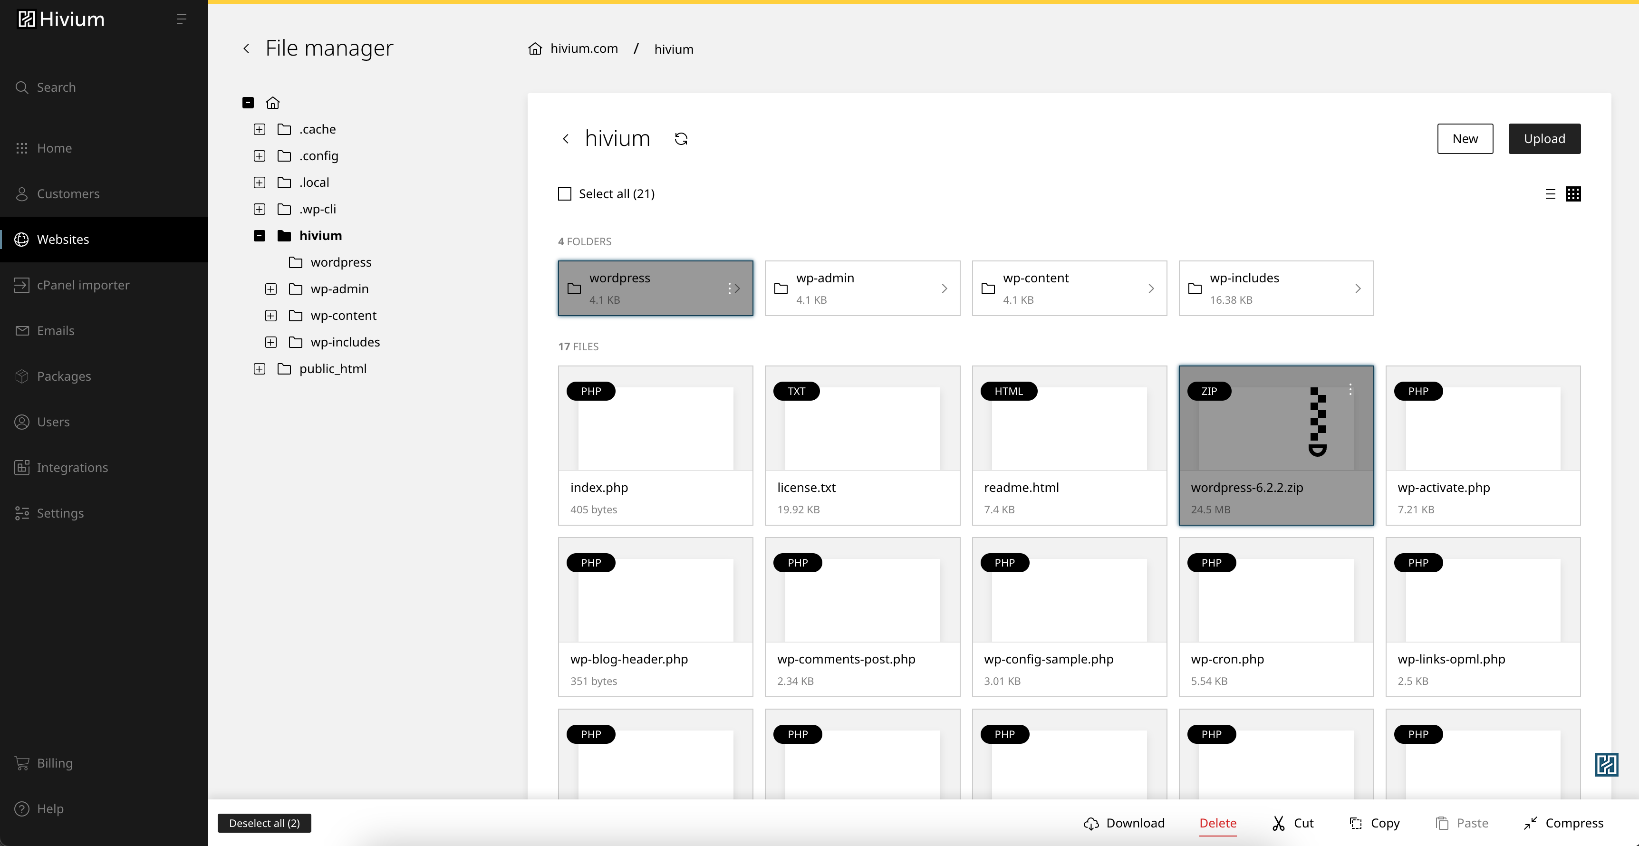This screenshot has height=846, width=1639.
Task: Select wp-comments-post.php file
Action: (x=862, y=617)
